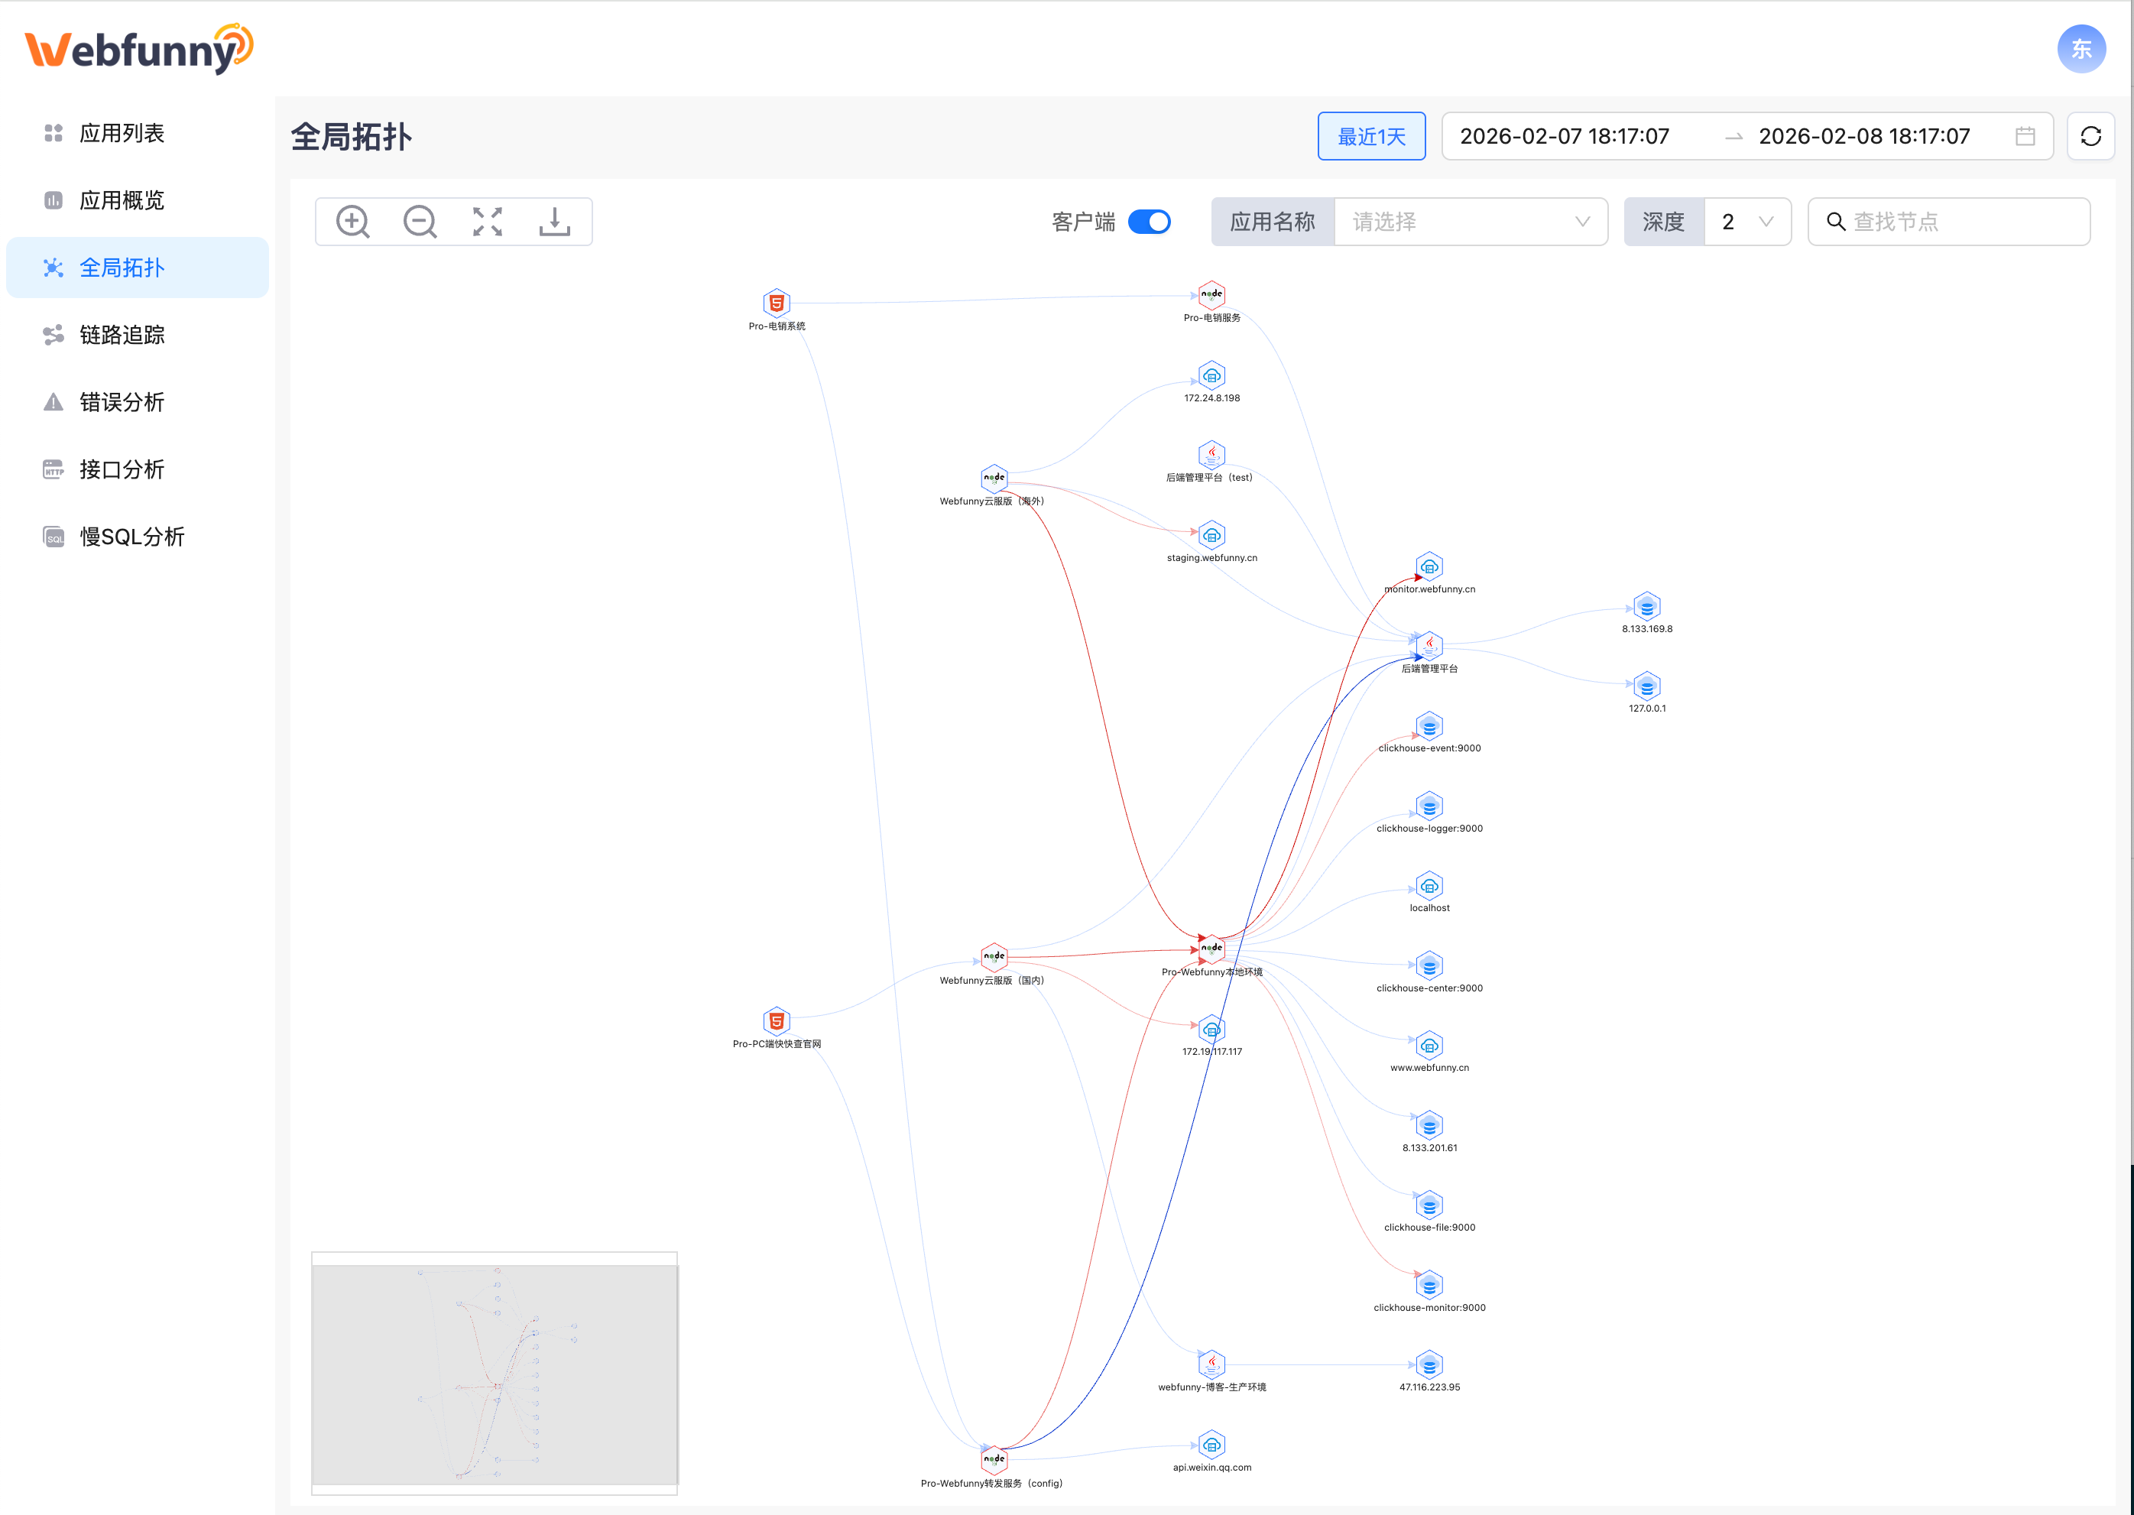Image resolution: width=2134 pixels, height=1515 pixels.
Task: Click the Webfunny logo link
Action: [139, 48]
